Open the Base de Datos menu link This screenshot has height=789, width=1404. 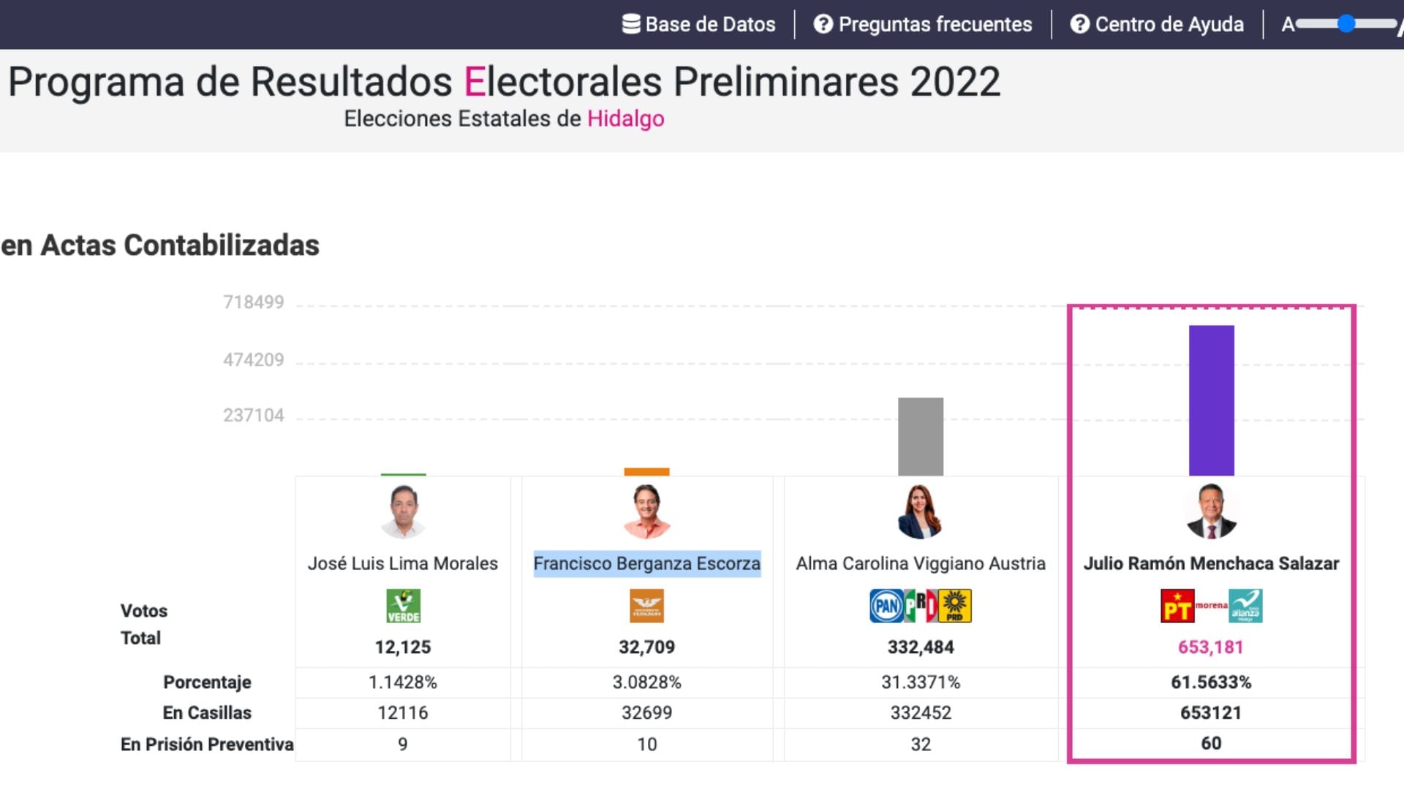click(710, 24)
